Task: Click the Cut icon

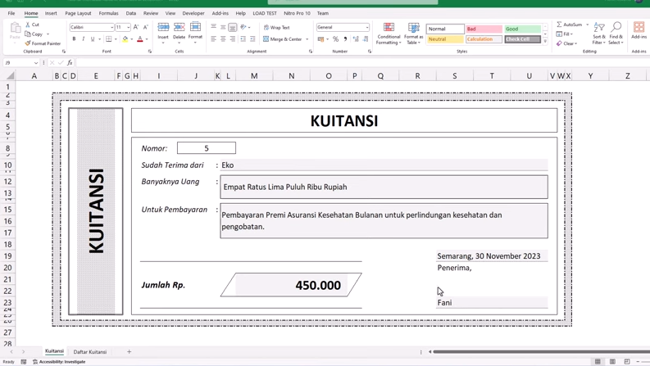Action: [x=28, y=25]
